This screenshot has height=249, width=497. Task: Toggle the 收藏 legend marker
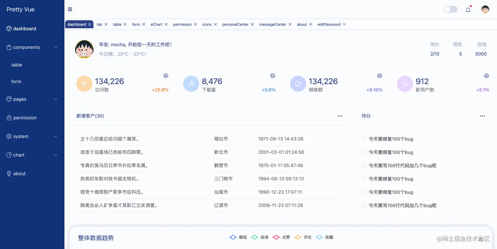pyautogui.click(x=319, y=237)
